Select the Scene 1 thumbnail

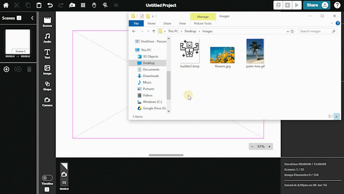click(18, 42)
